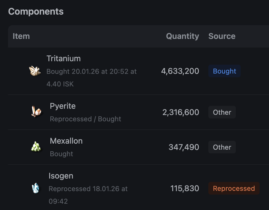Click the Other badge in the Mexallon row
Viewport: 269px width, 210px height.
[x=222, y=147]
